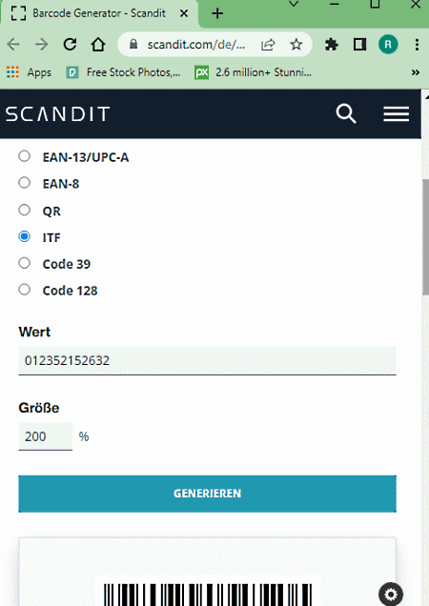Go to the browser home page
The width and height of the screenshot is (429, 606).
(98, 45)
